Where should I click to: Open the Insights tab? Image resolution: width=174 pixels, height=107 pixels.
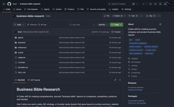click(114, 9)
